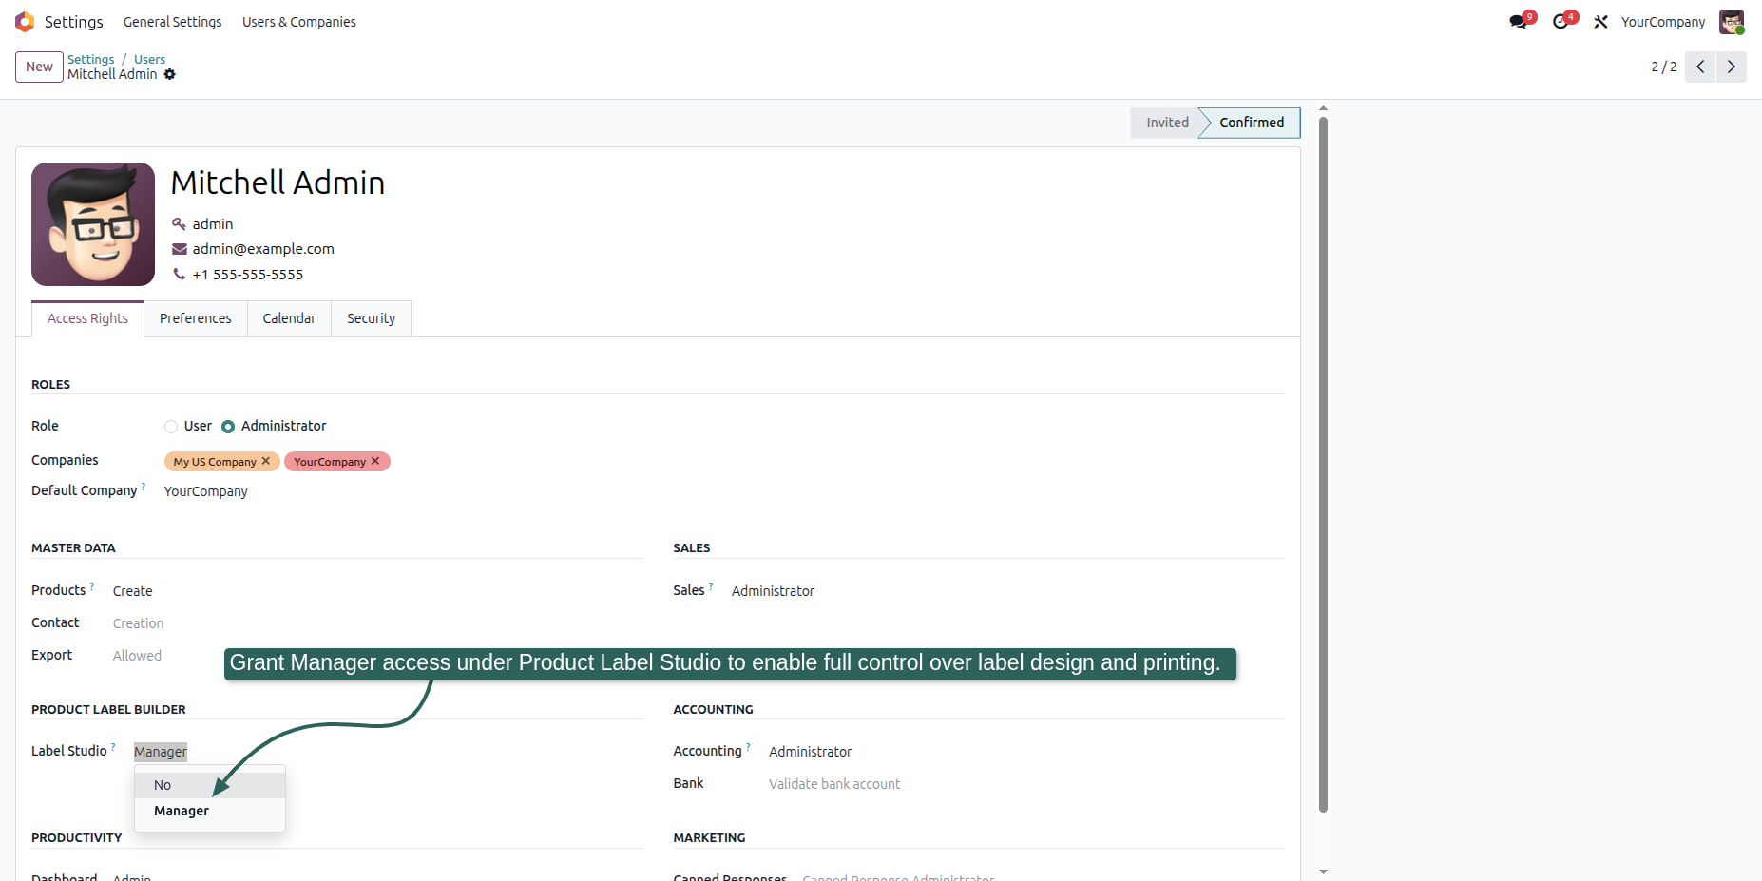Click the Confirmed status button
Image resolution: width=1762 pixels, height=881 pixels.
click(x=1251, y=123)
